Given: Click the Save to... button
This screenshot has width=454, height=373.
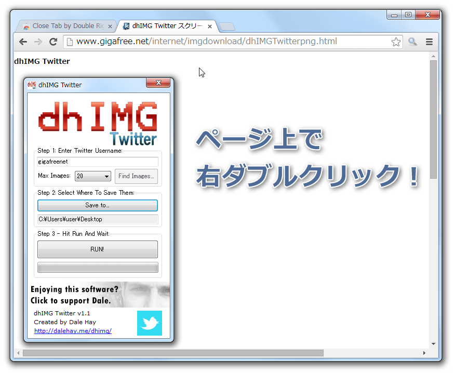Looking at the screenshot, I should tap(98, 205).
